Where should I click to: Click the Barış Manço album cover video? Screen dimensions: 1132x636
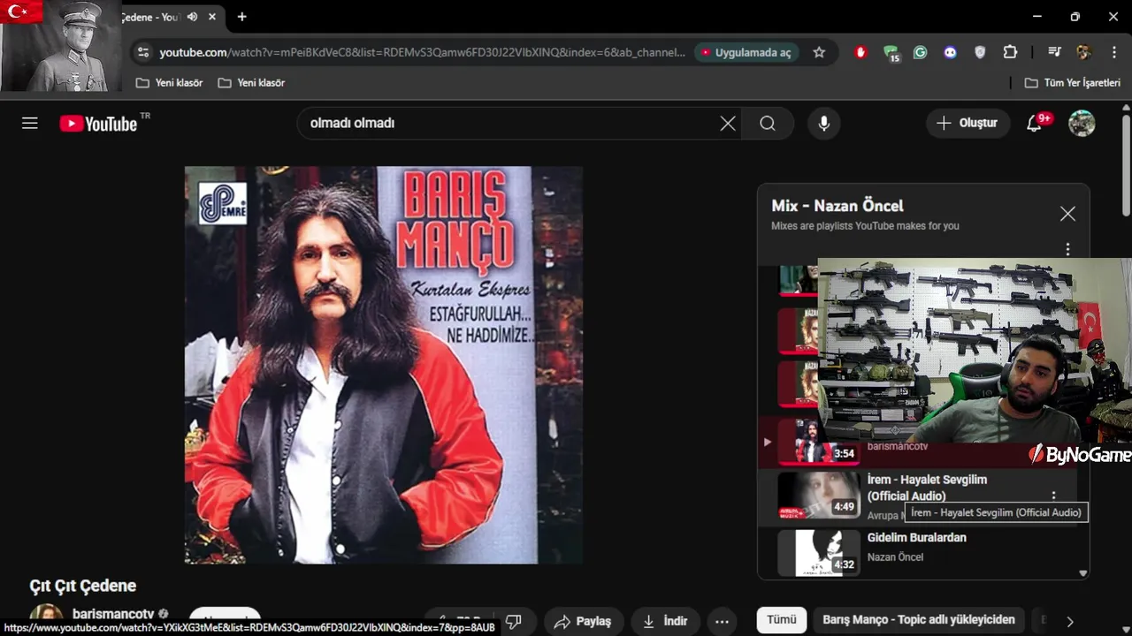pyautogui.click(x=383, y=365)
